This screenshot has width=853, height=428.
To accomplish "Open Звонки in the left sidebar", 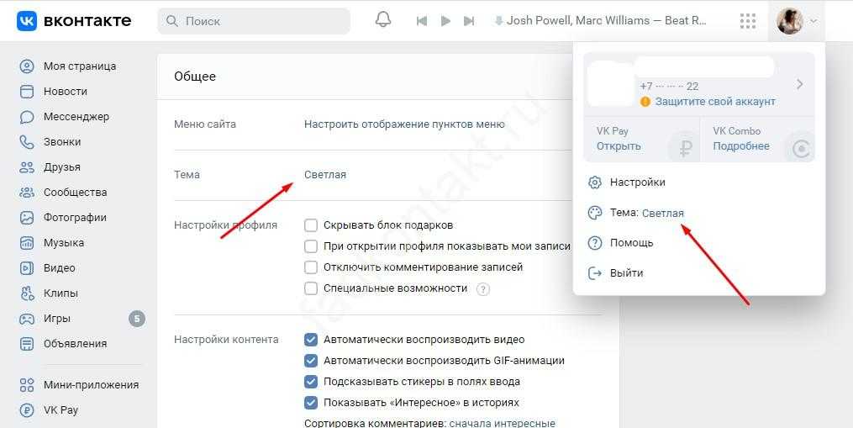I will point(62,142).
